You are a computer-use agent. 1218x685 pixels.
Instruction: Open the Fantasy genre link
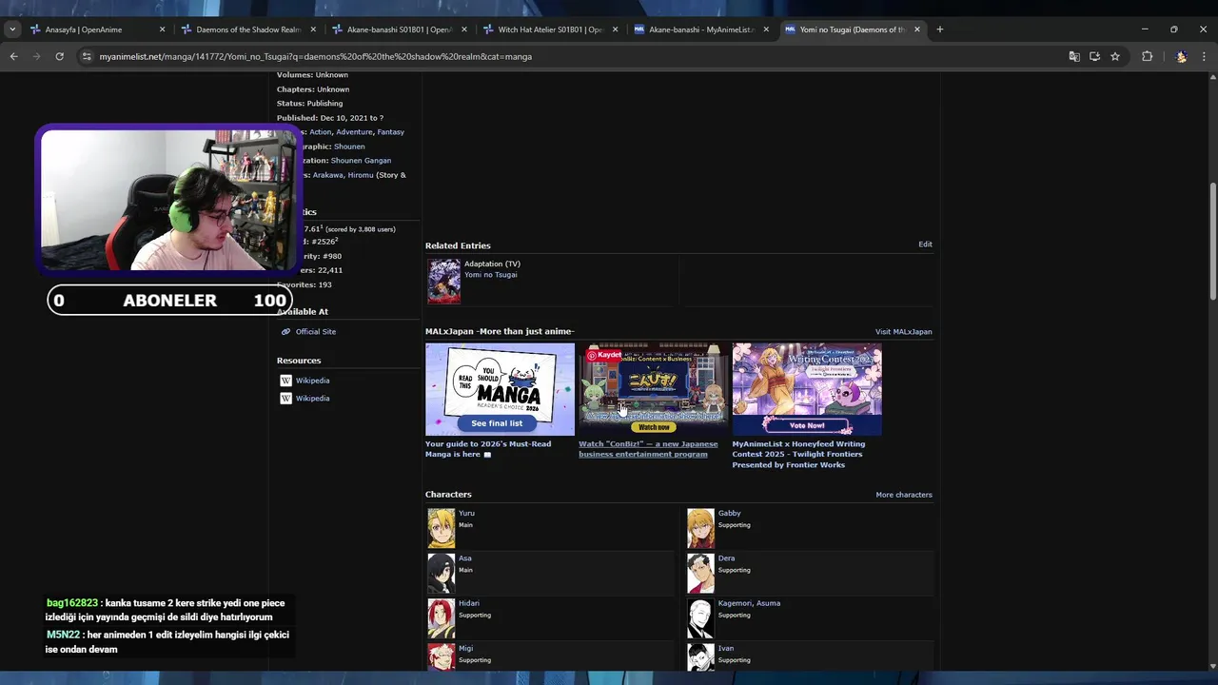(x=390, y=132)
